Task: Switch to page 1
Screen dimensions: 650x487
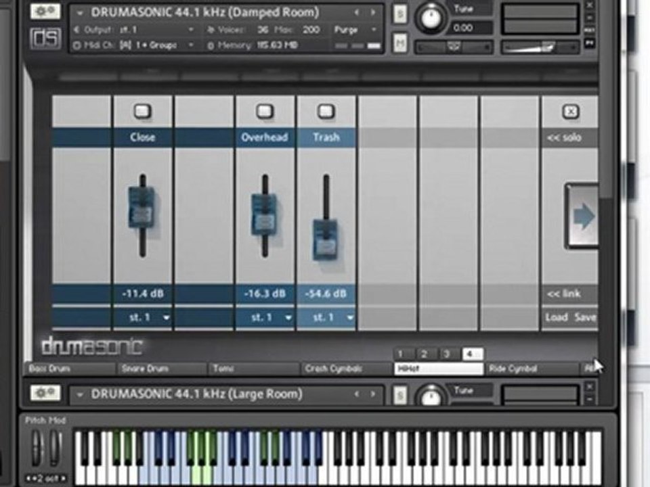Action: pyautogui.click(x=400, y=354)
